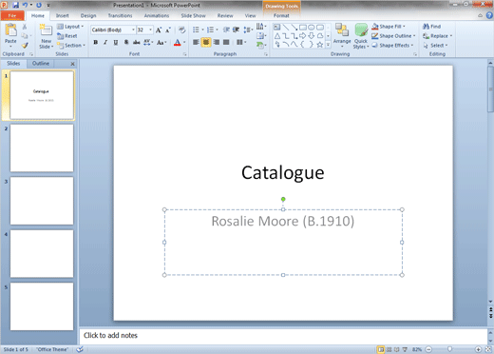Click the Reset slide button

[x=67, y=36]
